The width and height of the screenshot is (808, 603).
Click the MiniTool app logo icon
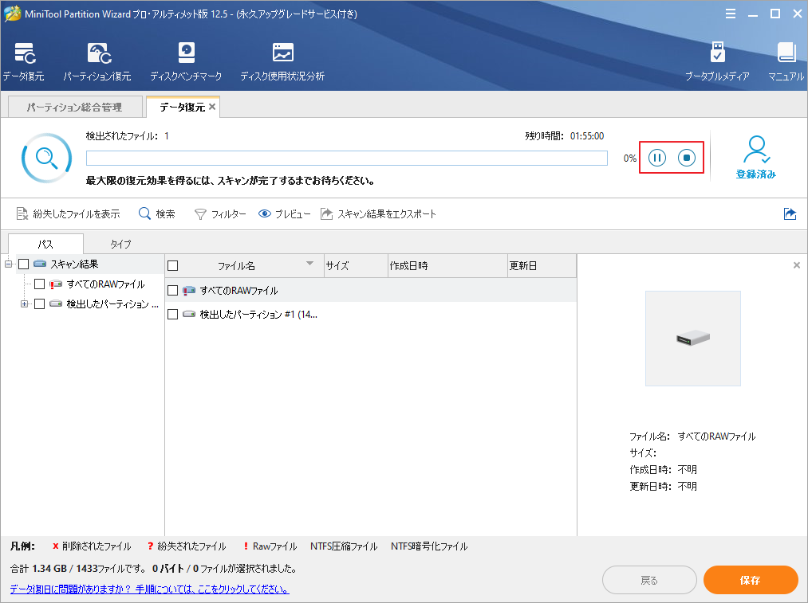(13, 14)
